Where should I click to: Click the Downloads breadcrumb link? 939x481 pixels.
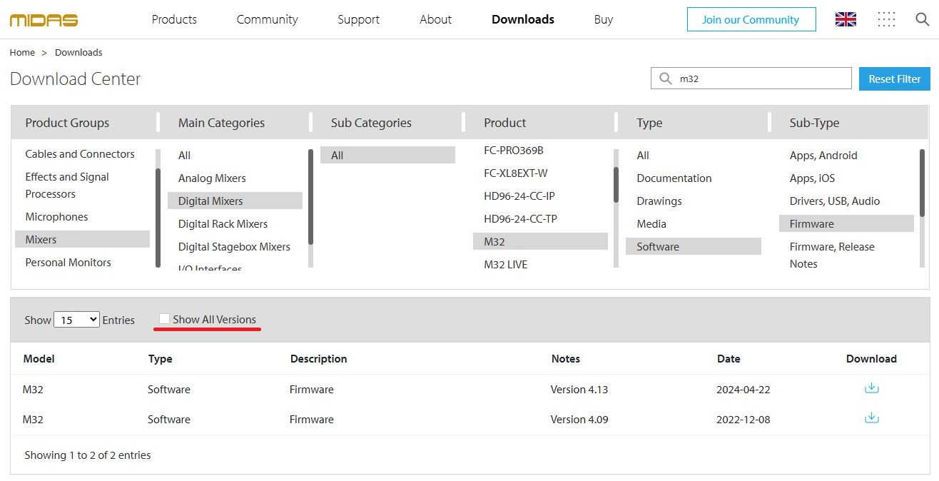[78, 52]
